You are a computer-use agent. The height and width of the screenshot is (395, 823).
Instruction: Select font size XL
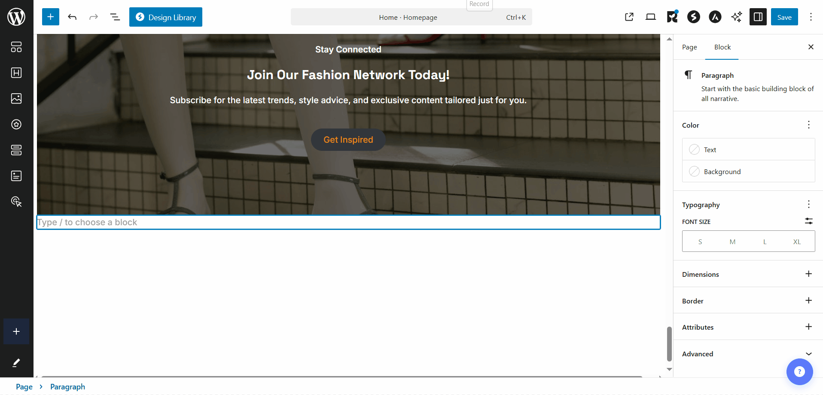tap(797, 242)
